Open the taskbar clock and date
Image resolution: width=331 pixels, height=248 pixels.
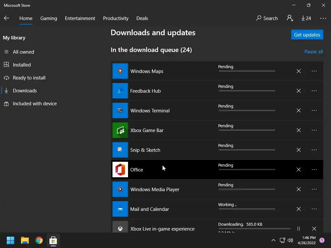pos(306,240)
